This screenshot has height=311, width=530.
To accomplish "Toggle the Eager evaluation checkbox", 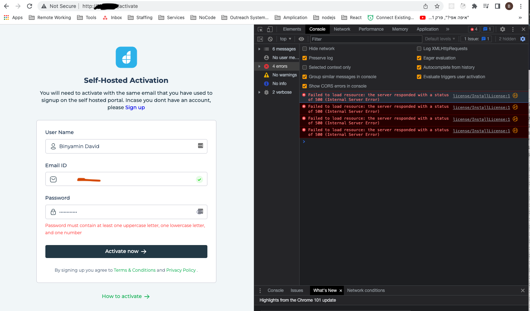I will [x=419, y=58].
